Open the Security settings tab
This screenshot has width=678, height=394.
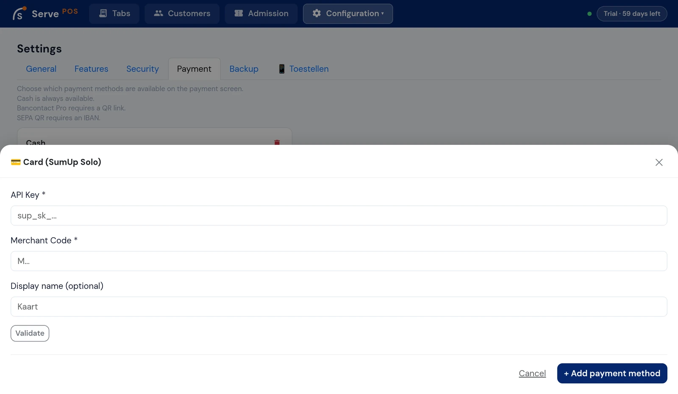[x=142, y=69]
